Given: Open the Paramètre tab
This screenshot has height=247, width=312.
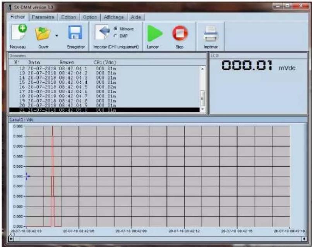Looking at the screenshot, I should tap(43, 17).
